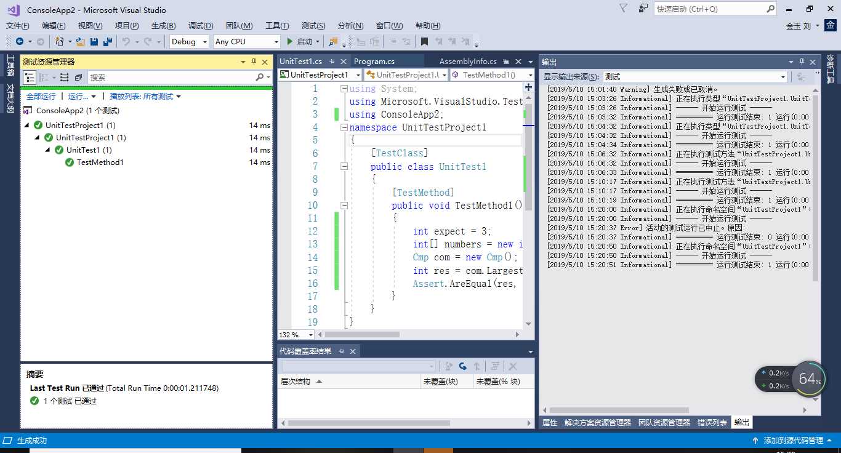
Task: Open the 132 % zoom level dropdown
Action: tap(296, 335)
